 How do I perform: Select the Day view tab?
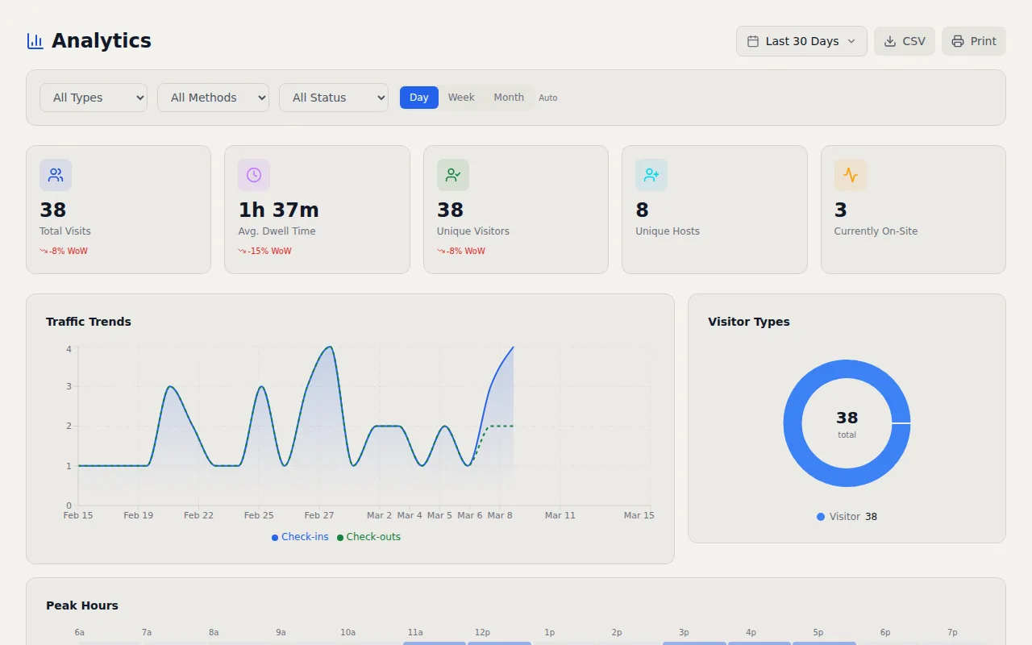[418, 97]
